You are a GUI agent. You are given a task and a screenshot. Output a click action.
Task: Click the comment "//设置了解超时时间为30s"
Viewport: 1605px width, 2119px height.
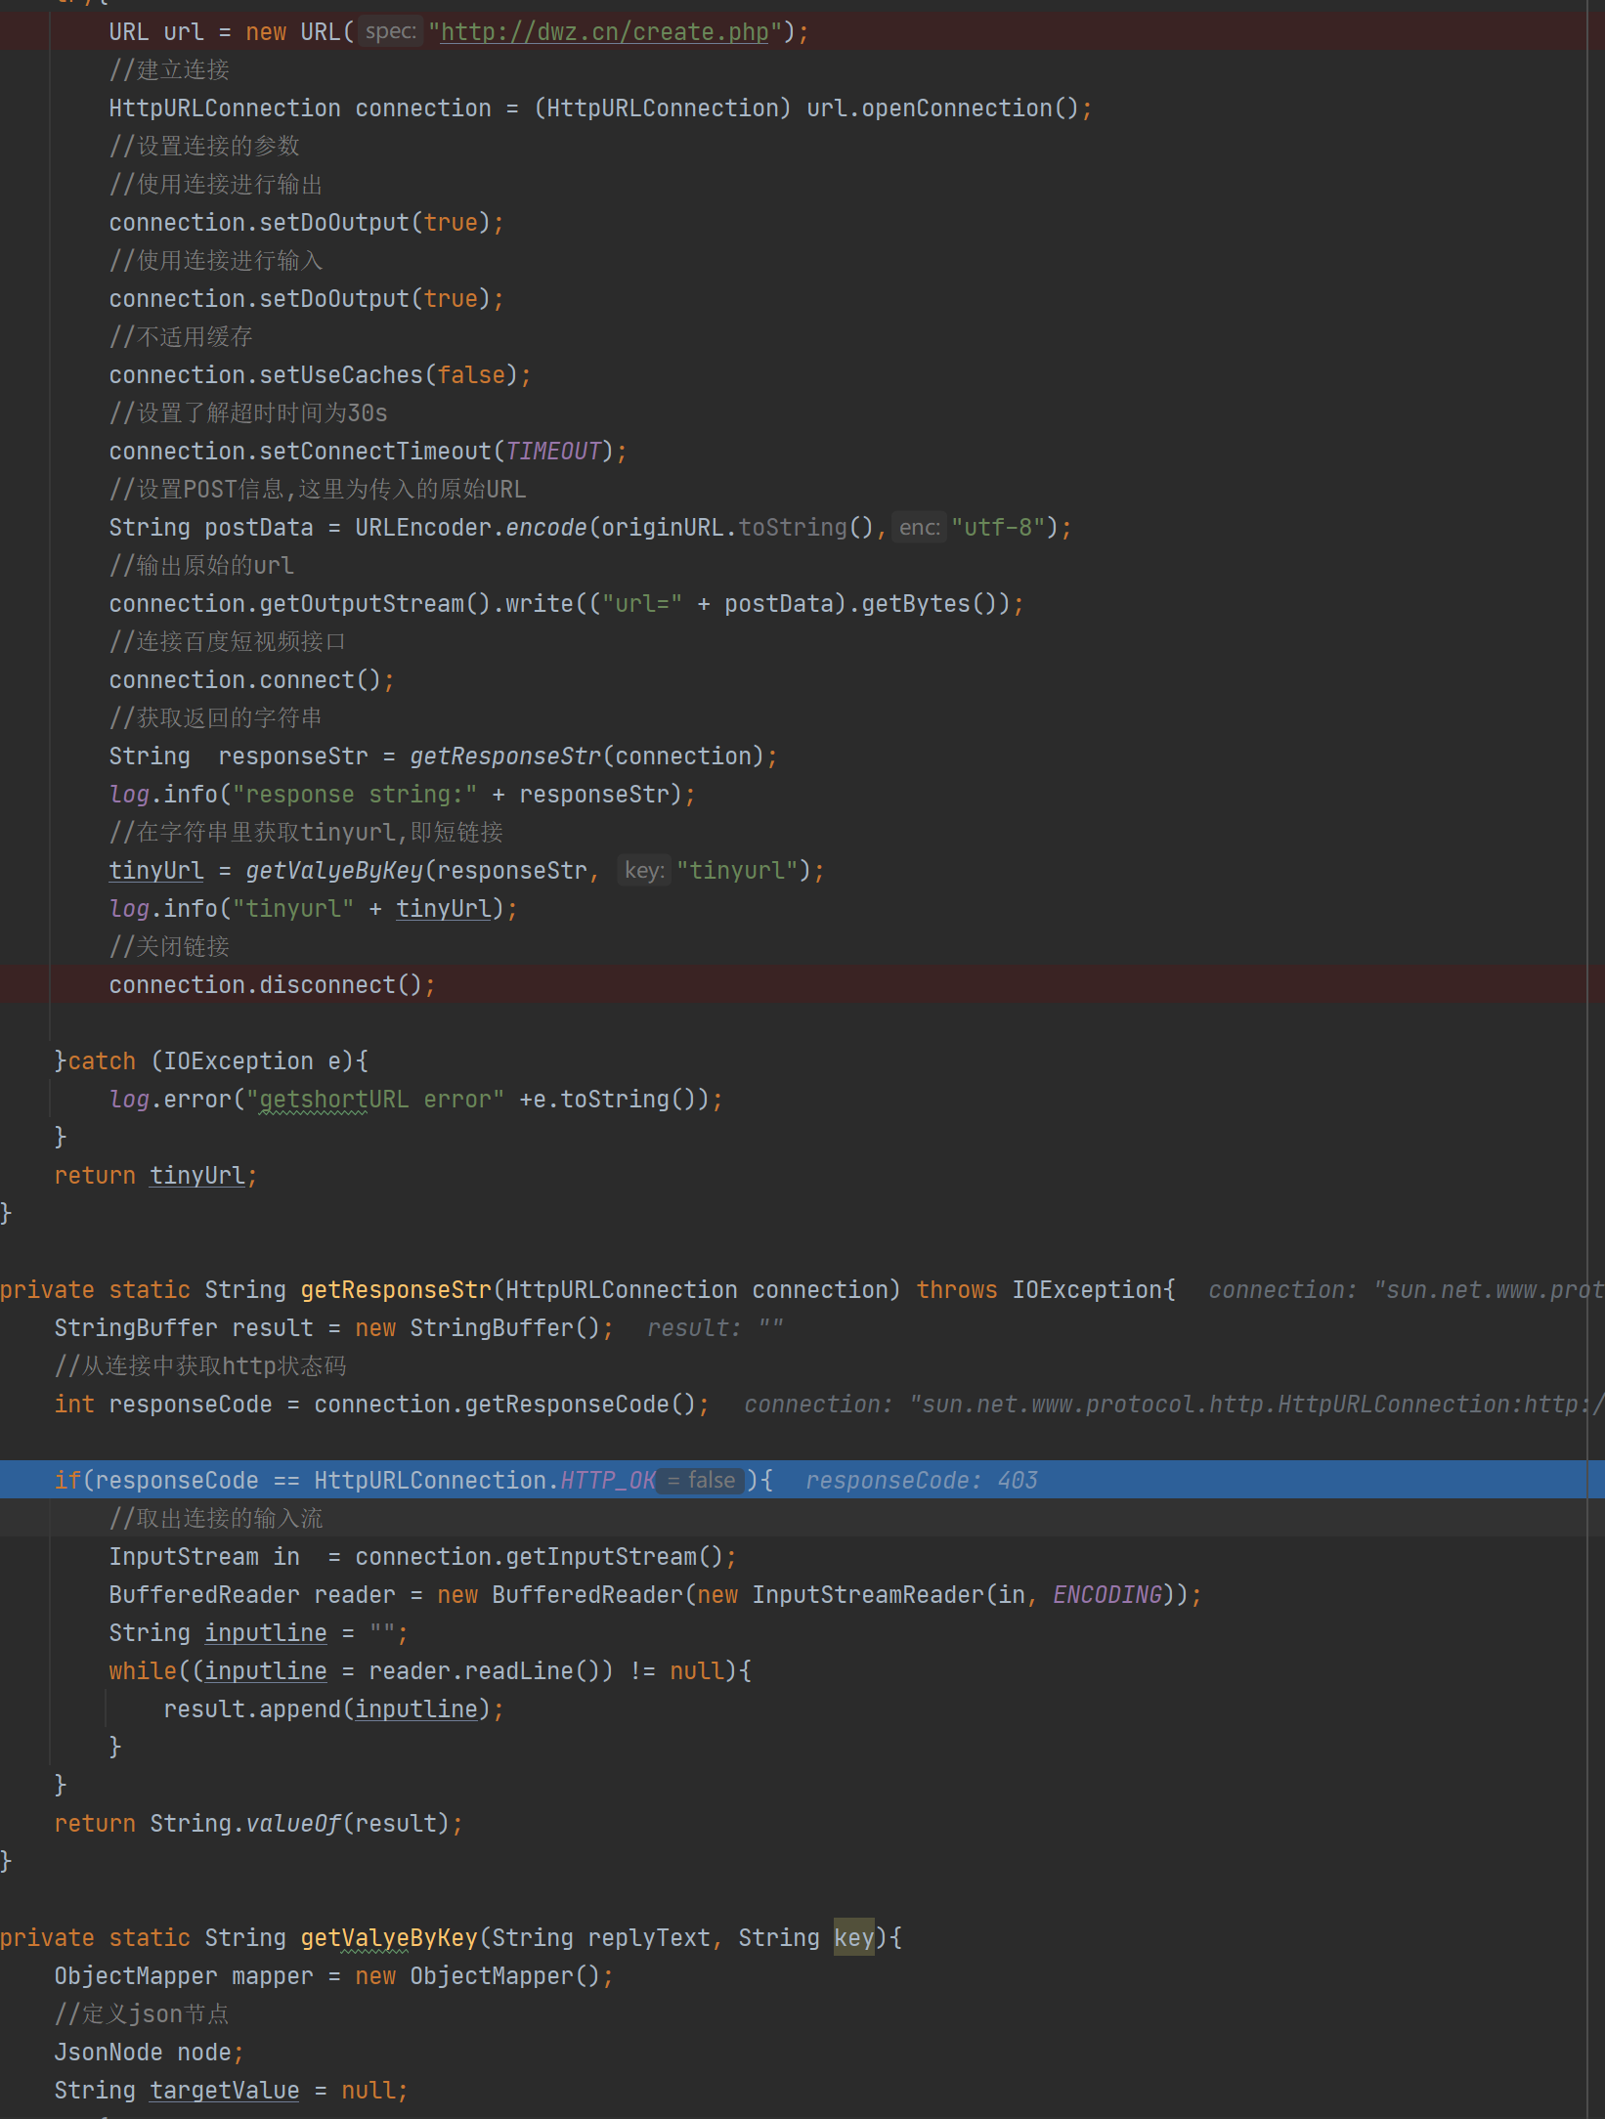coord(248,413)
